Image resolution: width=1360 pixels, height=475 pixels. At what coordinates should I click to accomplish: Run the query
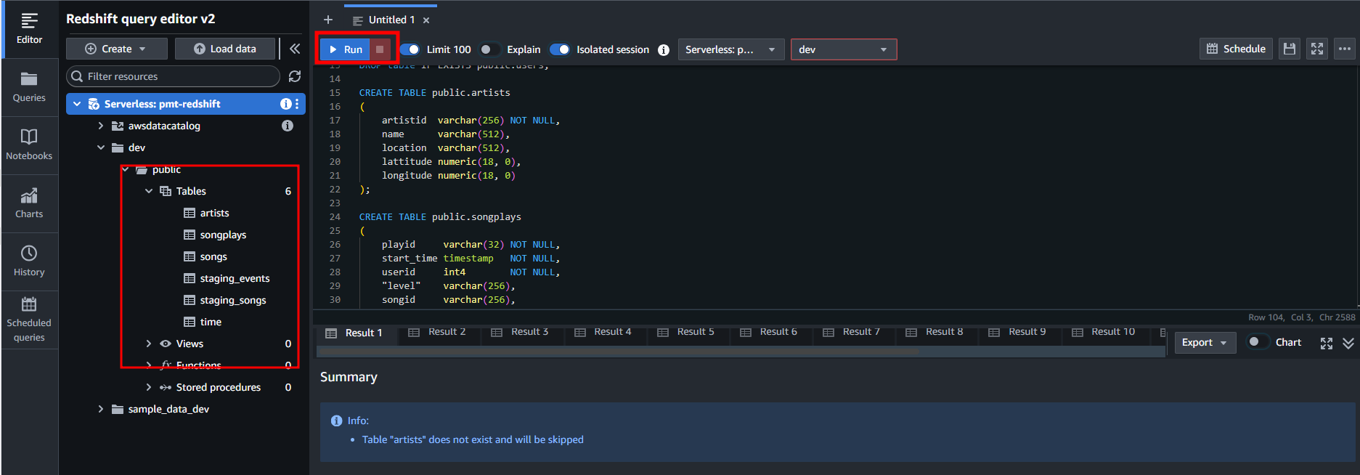[346, 49]
